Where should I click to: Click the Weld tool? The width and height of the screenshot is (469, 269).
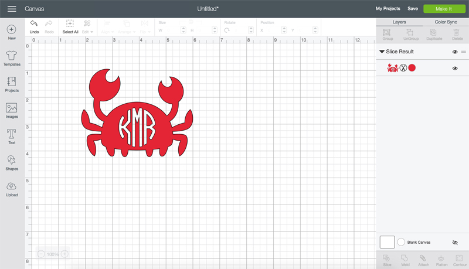click(x=405, y=260)
